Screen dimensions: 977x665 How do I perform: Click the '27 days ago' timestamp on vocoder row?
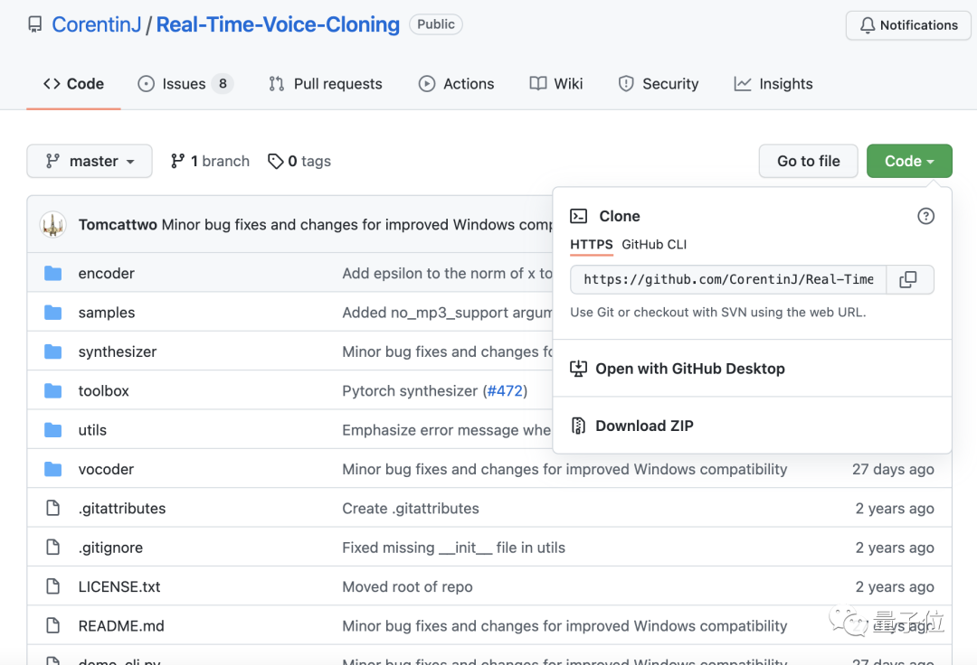coord(893,469)
